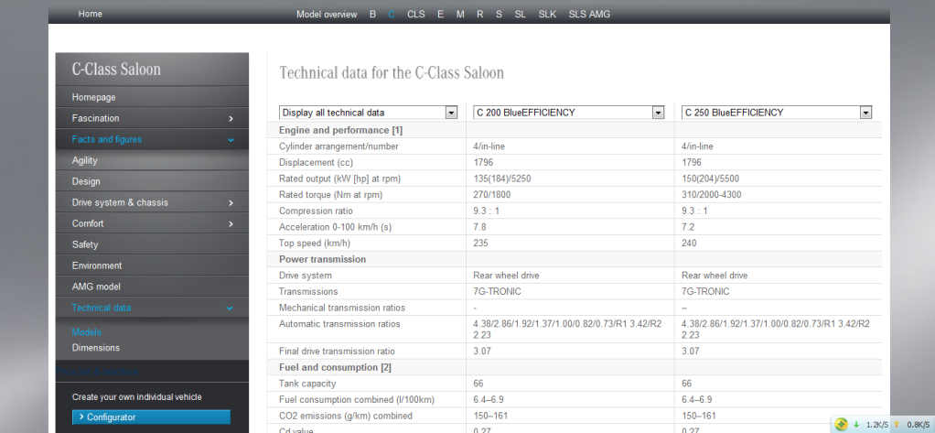Open the Display all technical data dropdown

tap(450, 113)
